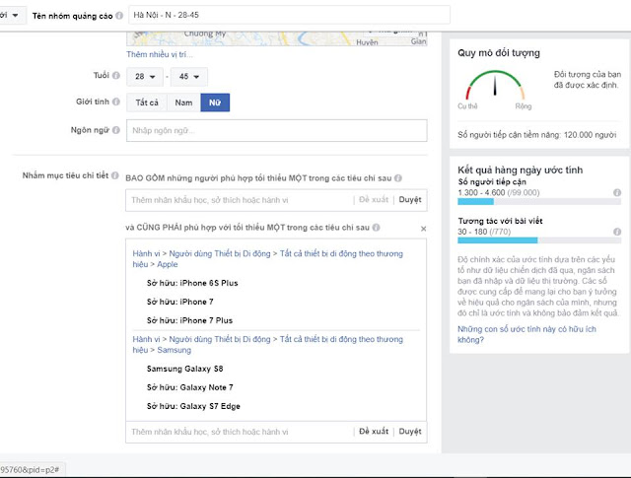Click the location map preview
The height and width of the screenshot is (478, 631).
(276, 39)
